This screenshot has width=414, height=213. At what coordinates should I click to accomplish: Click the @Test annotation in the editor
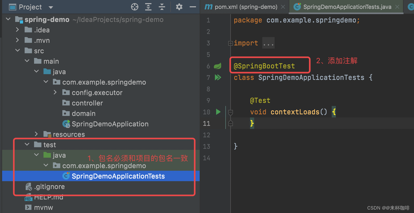point(260,100)
